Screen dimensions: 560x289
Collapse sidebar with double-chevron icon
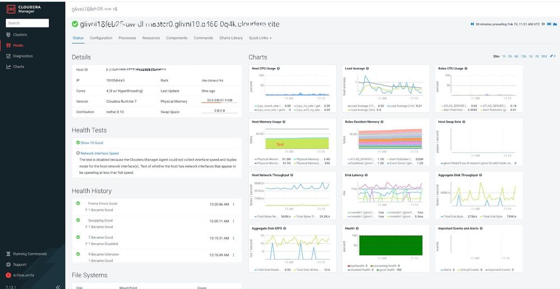coord(58,287)
